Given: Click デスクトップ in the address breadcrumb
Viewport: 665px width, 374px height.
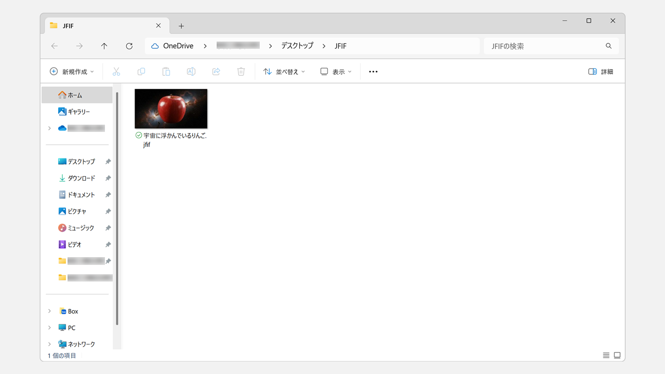Looking at the screenshot, I should tap(297, 46).
